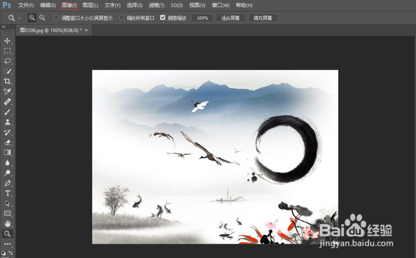This screenshot has height=258, width=416.
Task: Select the Rectangle shape tool
Action: tap(7, 213)
